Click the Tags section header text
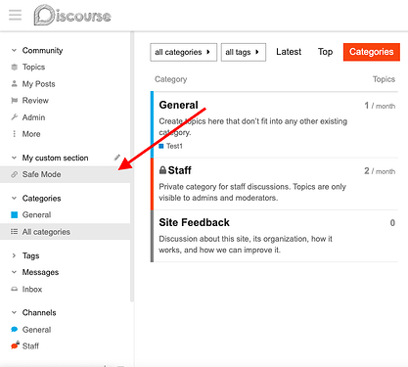 click(x=30, y=255)
